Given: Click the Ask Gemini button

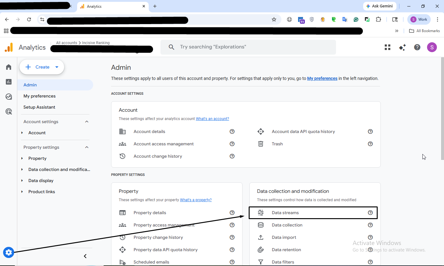Looking at the screenshot, I should (x=380, y=6).
